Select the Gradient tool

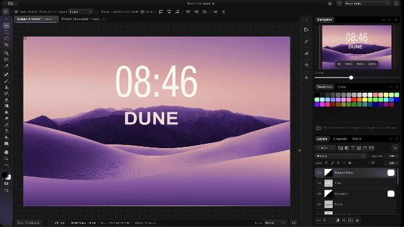[6, 106]
